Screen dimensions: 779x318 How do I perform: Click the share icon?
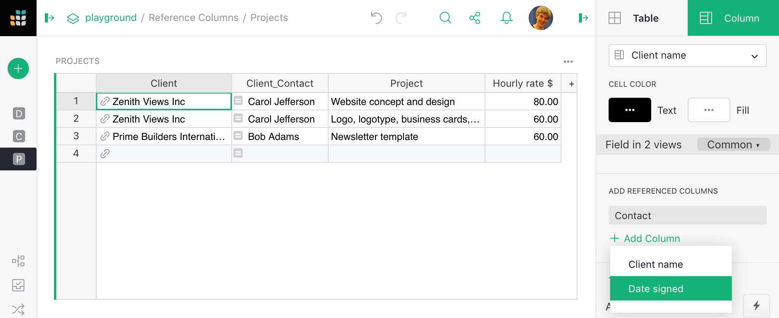[475, 18]
